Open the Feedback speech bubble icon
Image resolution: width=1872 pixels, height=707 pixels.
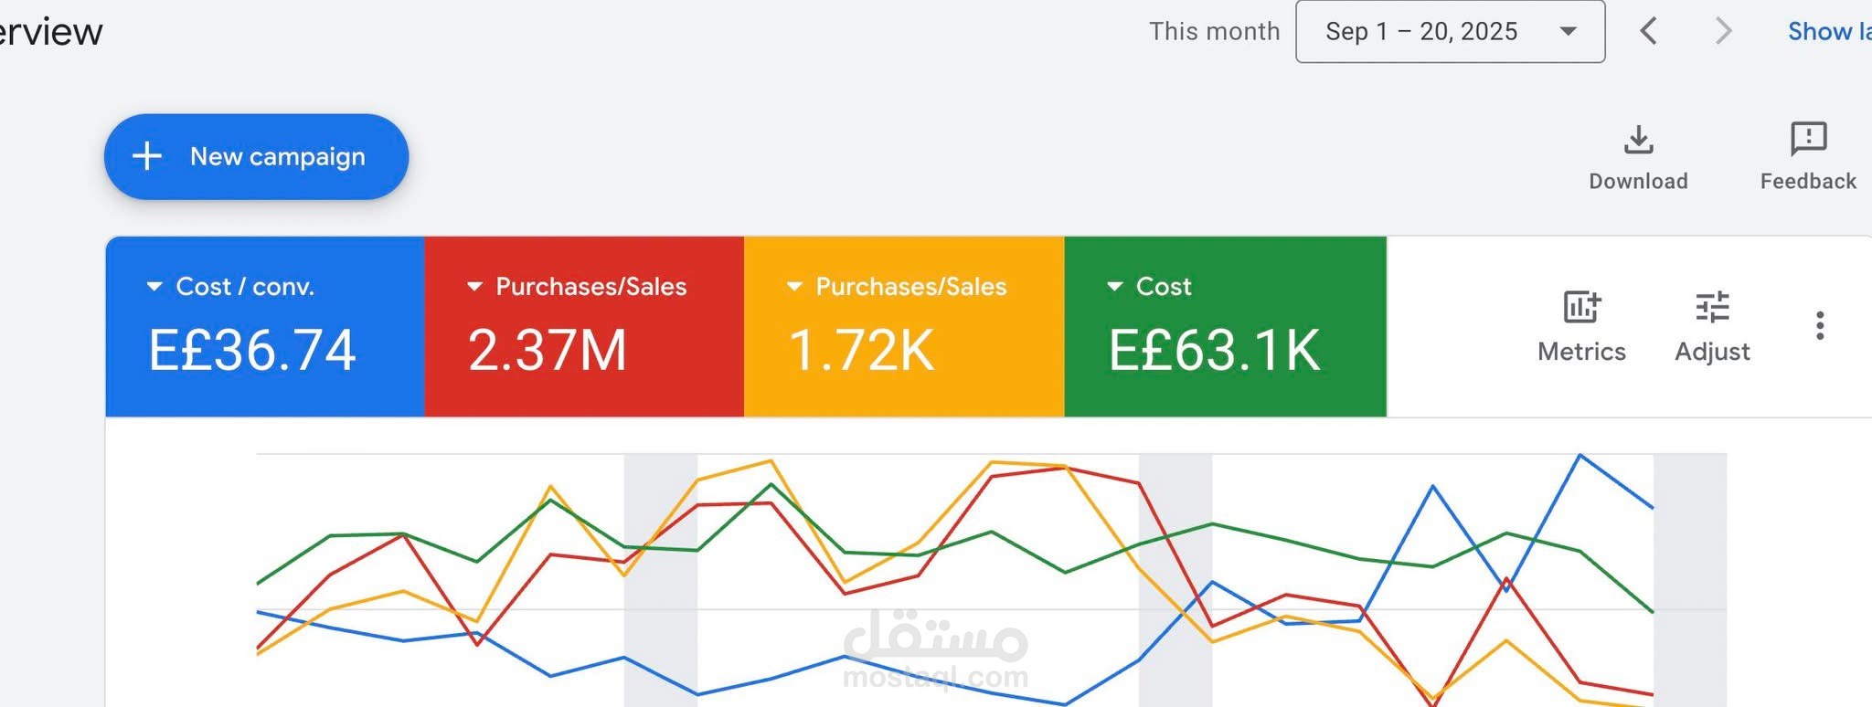tap(1808, 139)
